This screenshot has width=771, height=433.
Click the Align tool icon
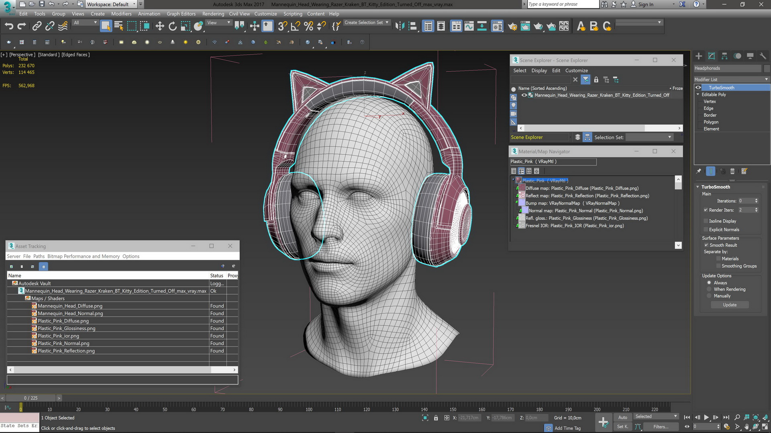pyautogui.click(x=412, y=26)
